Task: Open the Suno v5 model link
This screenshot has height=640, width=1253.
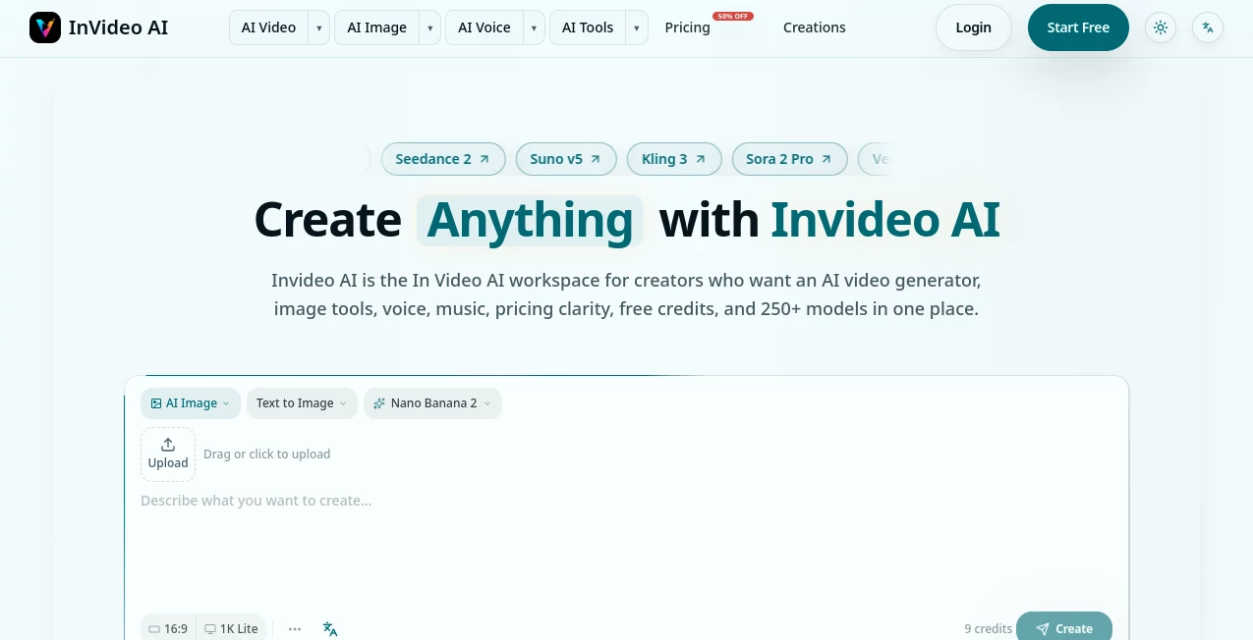Action: 566,159
